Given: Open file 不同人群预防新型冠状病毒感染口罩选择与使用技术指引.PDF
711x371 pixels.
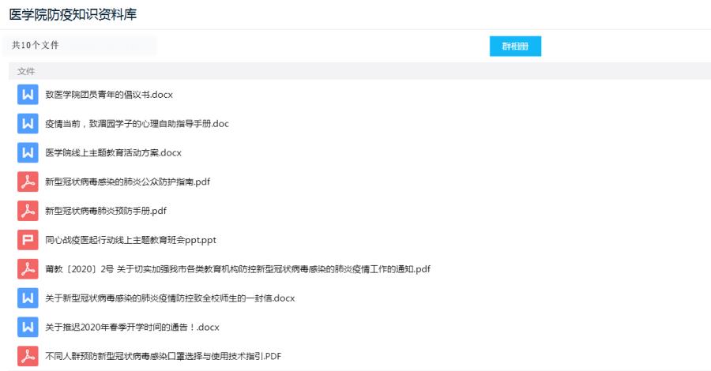Looking at the screenshot, I should [164, 356].
